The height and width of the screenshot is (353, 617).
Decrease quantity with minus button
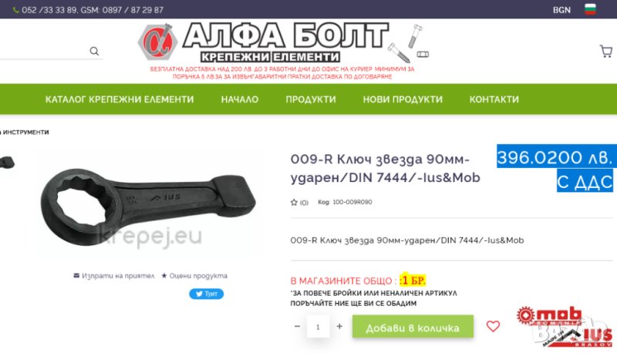click(297, 326)
